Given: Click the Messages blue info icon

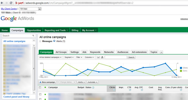Looking at the screenshot, I should pos(54,41).
